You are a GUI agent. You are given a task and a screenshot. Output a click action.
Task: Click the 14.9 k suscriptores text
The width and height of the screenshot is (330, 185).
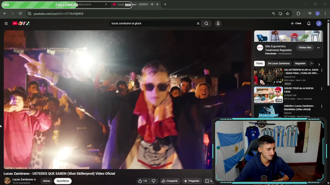21,183
